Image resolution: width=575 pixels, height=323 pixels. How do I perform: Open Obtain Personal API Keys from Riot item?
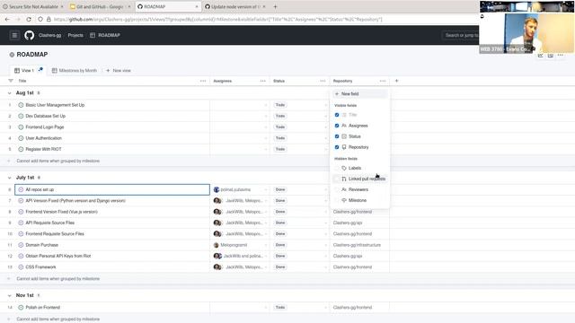[x=57, y=256]
